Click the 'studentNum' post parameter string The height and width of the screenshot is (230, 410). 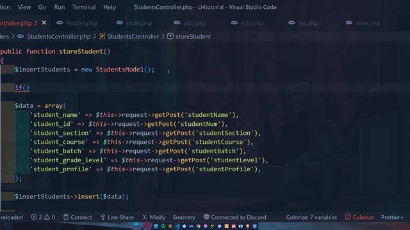(x=199, y=124)
